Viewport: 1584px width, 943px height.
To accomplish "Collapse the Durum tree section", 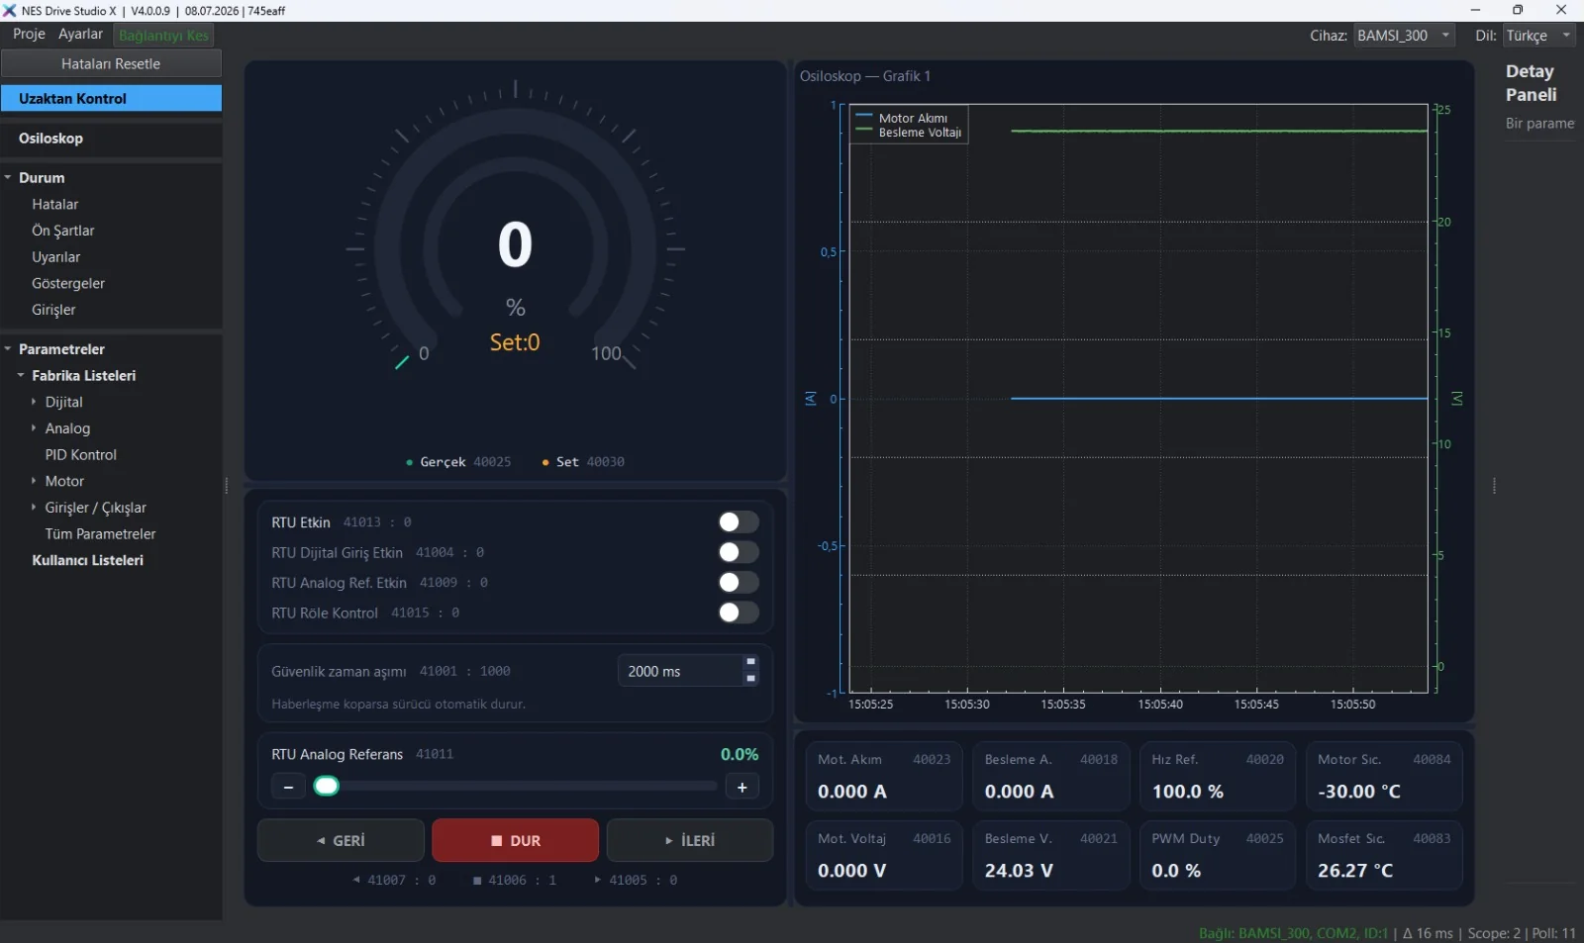I will [x=8, y=177].
